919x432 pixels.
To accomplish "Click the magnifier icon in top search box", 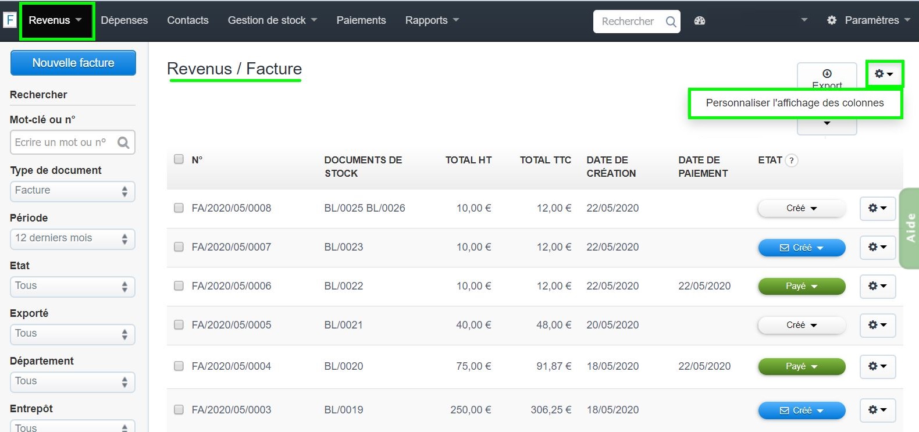I will 671,22.
